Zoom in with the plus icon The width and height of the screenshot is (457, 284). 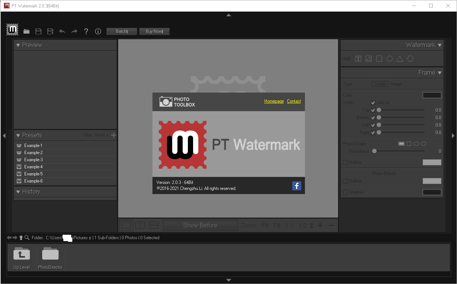[320, 225]
